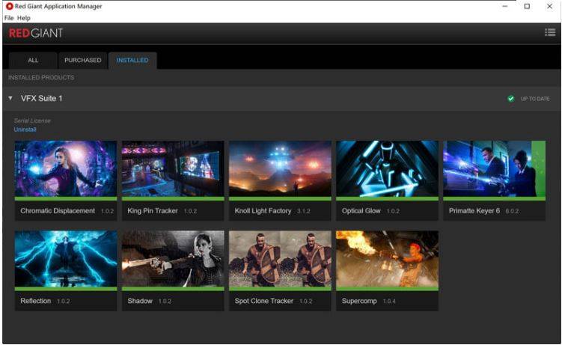Click the VFX Suite 1 title
This screenshot has height=345, width=562.
42,98
